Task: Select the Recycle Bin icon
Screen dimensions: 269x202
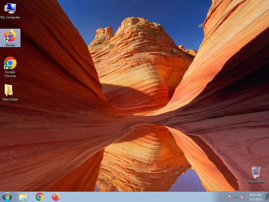Action: (x=256, y=175)
